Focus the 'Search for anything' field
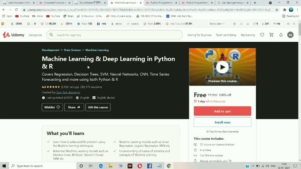This screenshot has width=301, height=169. pyautogui.click(x=114, y=35)
